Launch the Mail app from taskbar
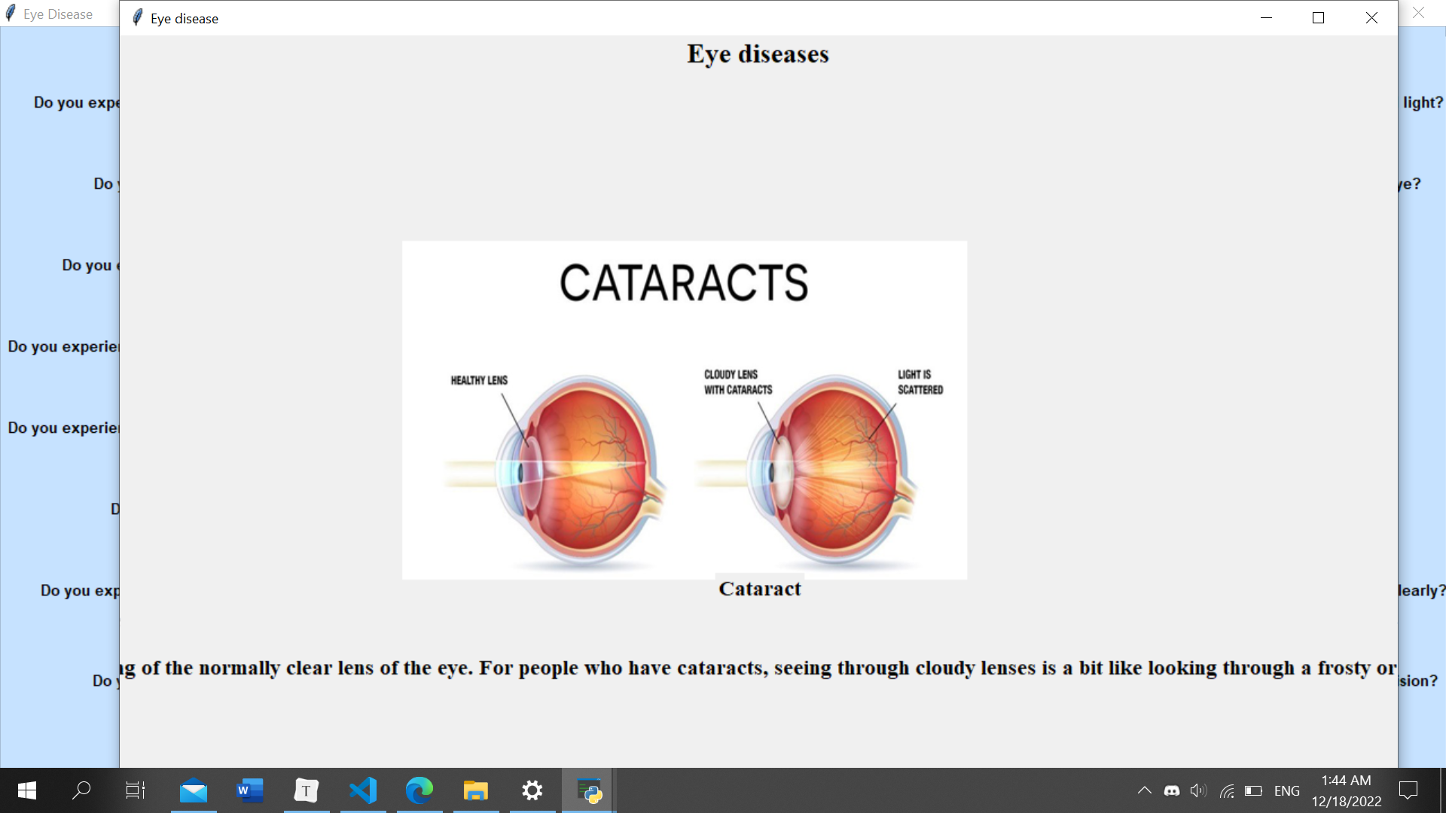This screenshot has width=1446, height=813. point(194,790)
